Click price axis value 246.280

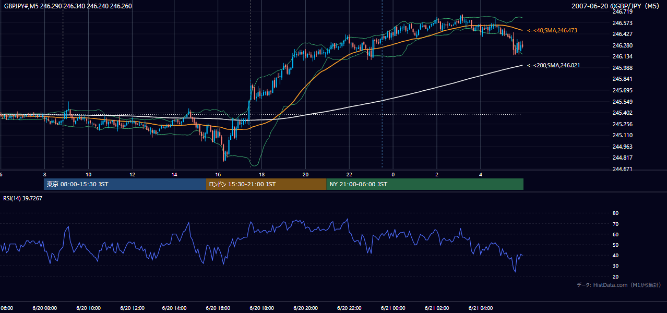[623, 45]
